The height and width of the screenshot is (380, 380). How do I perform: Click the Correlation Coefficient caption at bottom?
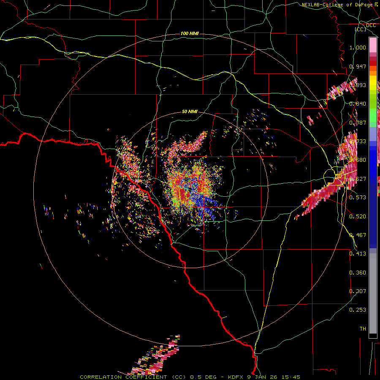pos(190,377)
